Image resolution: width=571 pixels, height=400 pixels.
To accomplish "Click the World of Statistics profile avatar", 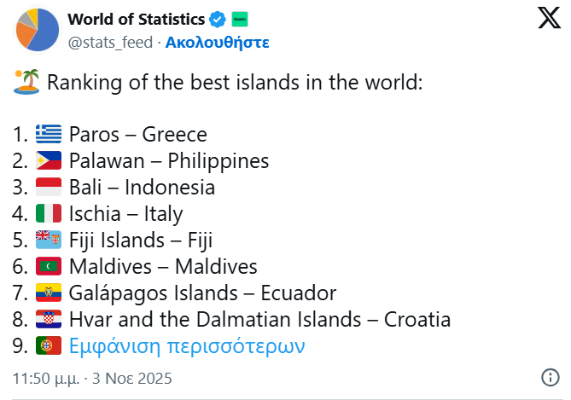I will coord(37,29).
